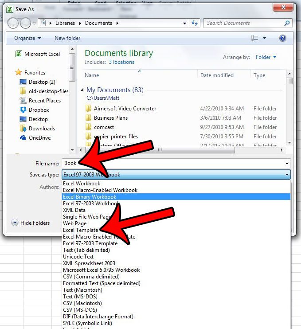Expand the Arrange by Folder dropdown
Screen dimensions: 301x329
click(x=266, y=57)
